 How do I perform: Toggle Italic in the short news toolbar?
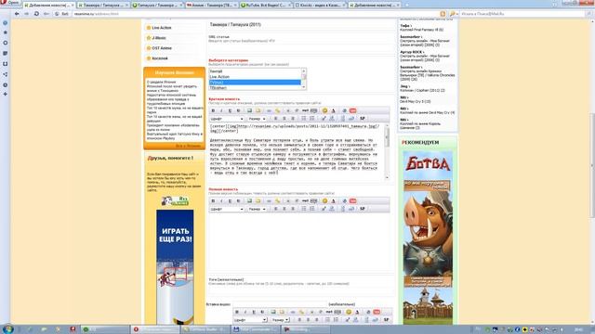coord(221,110)
